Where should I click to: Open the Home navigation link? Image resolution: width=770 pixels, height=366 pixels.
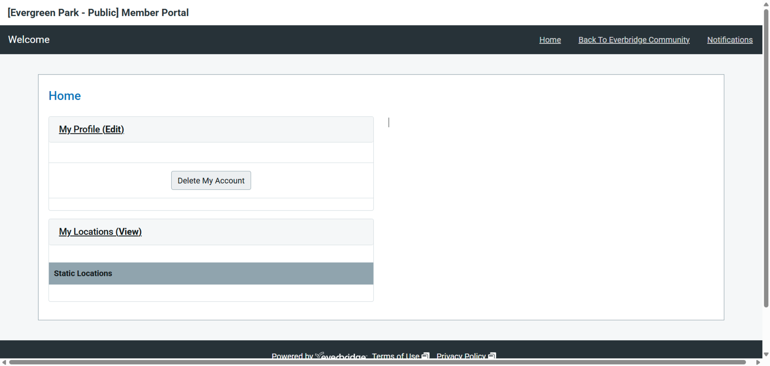pos(550,40)
